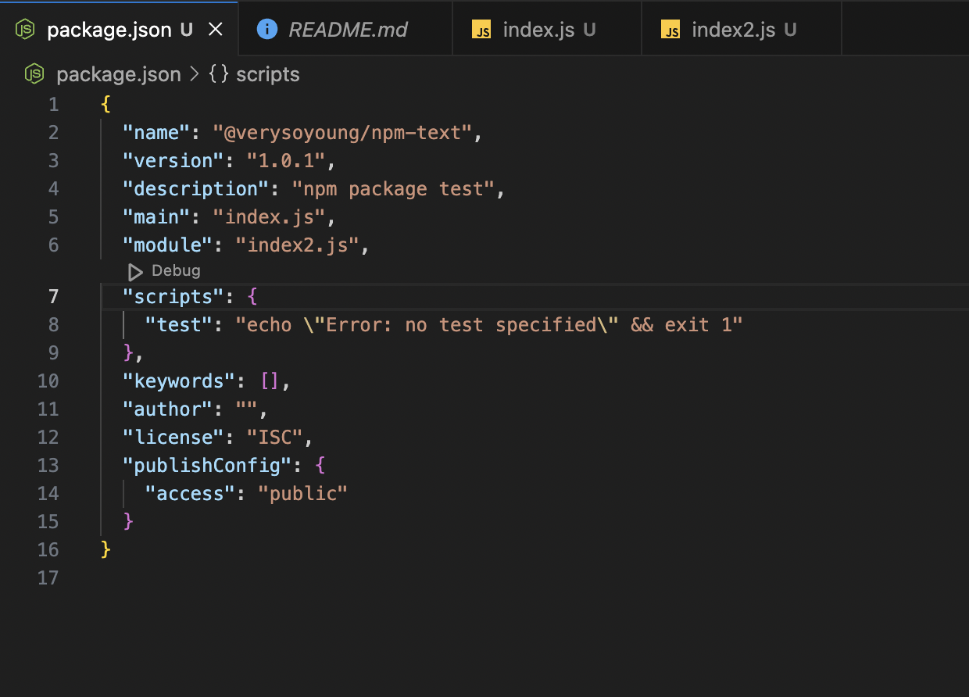Screen dimensions: 969x697
Task: Click the "access" key on line 14
Action: (190, 494)
